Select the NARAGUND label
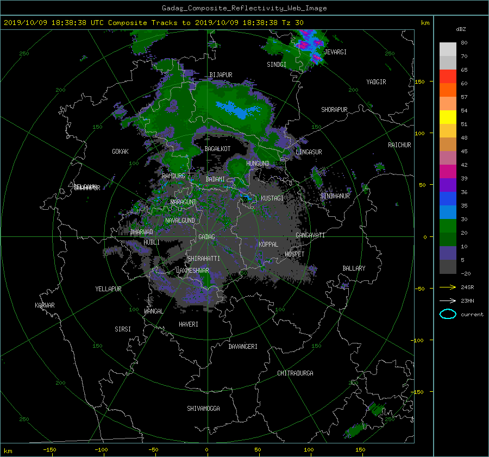The image size is (489, 457). (183, 202)
